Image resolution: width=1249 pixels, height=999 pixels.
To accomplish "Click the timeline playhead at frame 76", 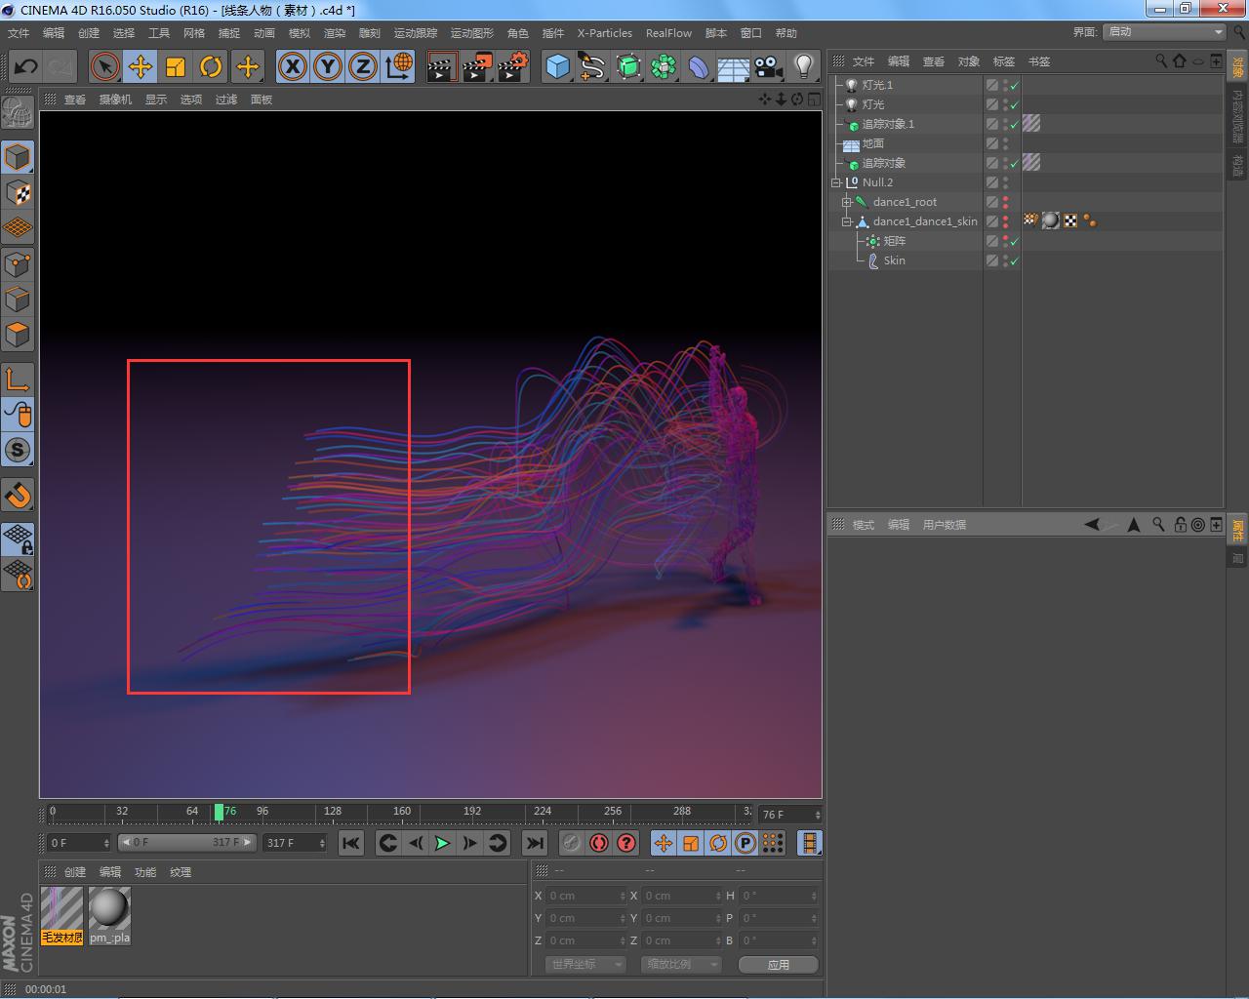I will click(x=220, y=812).
